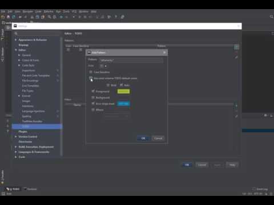Screen dimensions: 274x205
Task: Click the Pattern text field
Action: tap(131, 60)
